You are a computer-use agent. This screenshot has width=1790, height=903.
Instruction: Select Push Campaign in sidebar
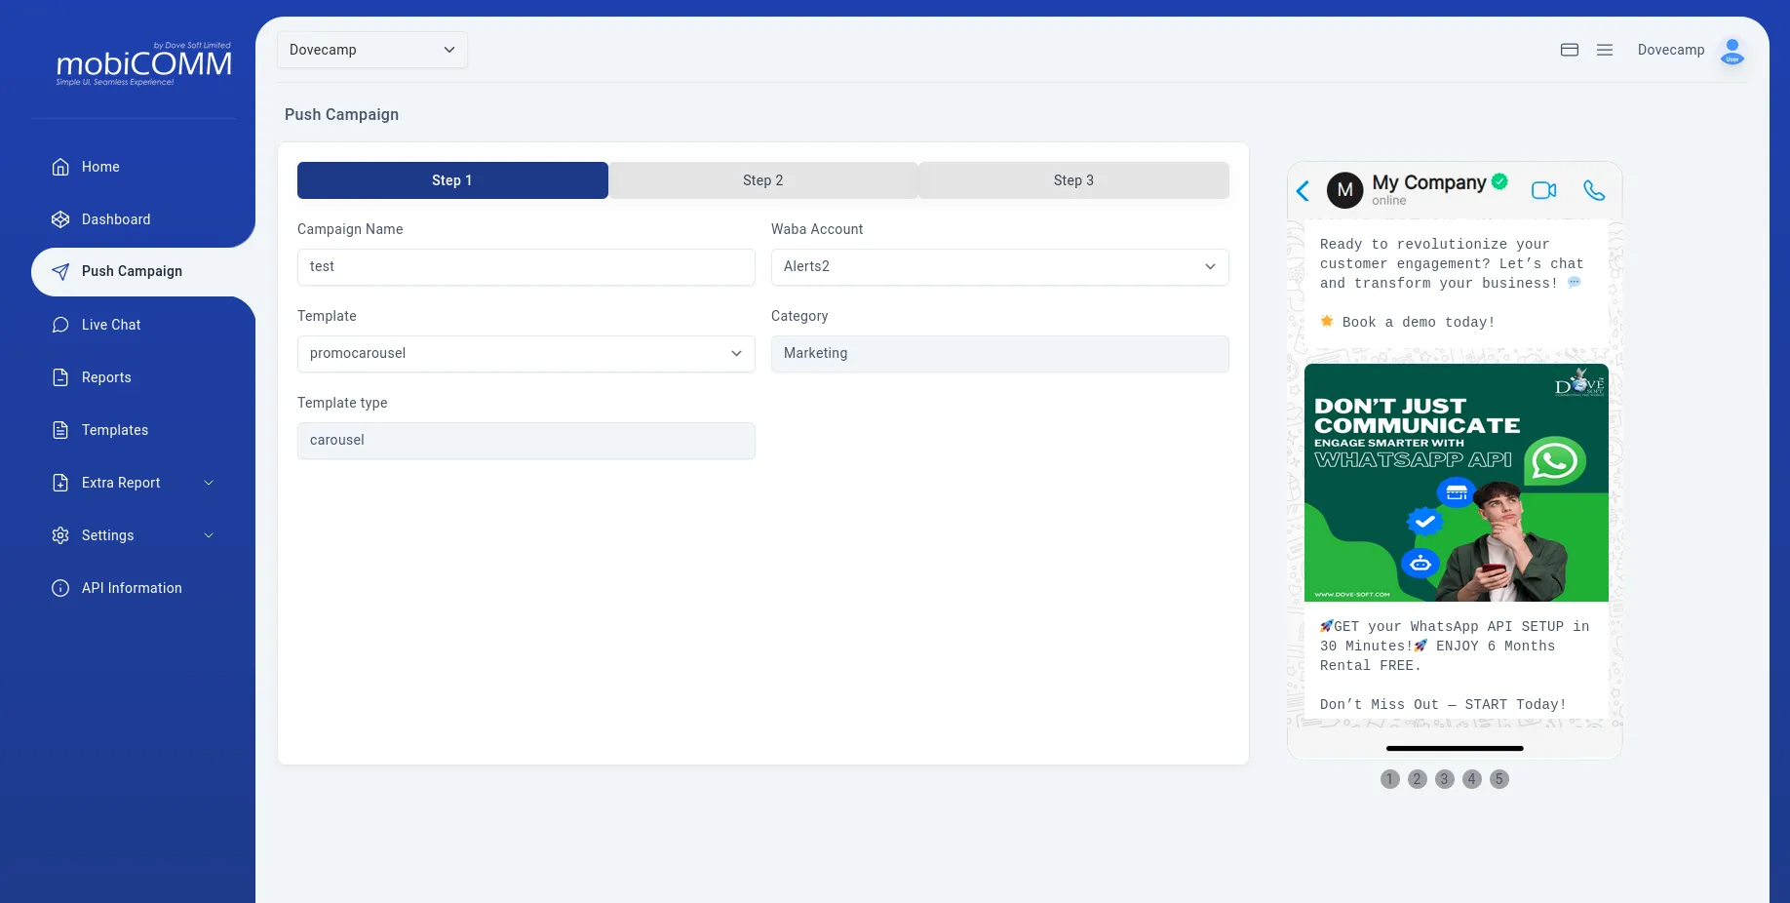pos(132,271)
